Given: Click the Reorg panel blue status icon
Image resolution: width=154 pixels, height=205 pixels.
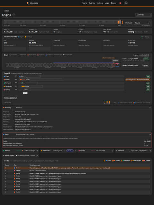Looking at the screenshot, I should coord(4,134).
